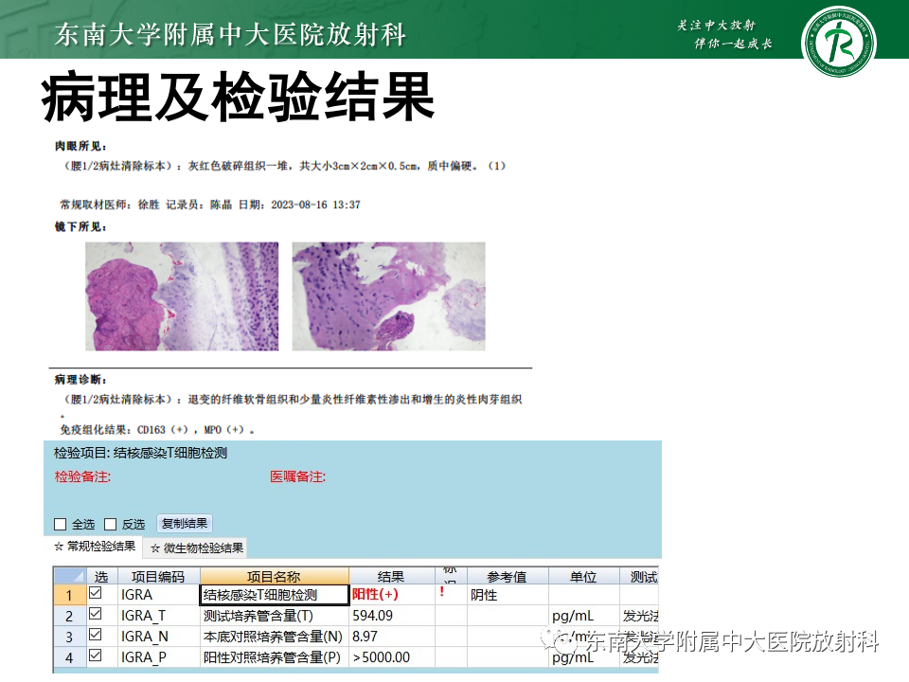Click the 阳性(+) result cell
Viewport: 909px width, 682px height.
point(392,595)
